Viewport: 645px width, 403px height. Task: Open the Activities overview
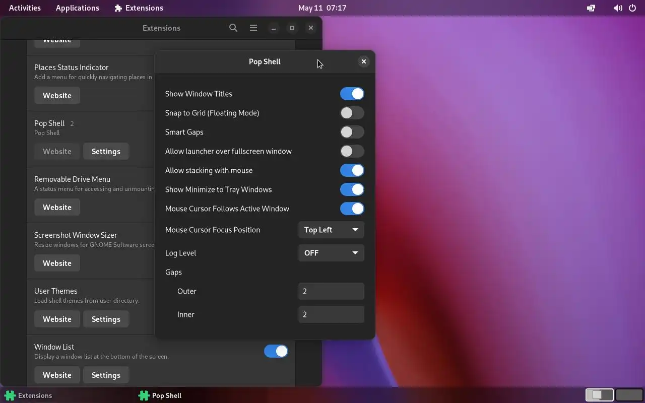click(x=25, y=8)
